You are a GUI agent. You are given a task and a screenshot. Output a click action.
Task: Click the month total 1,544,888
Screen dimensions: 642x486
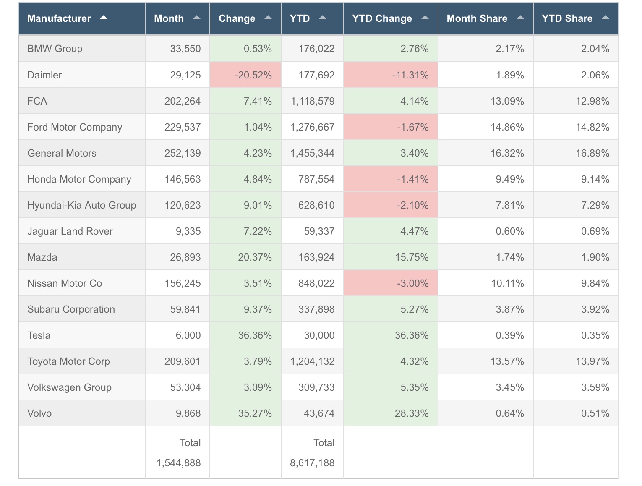click(x=178, y=463)
